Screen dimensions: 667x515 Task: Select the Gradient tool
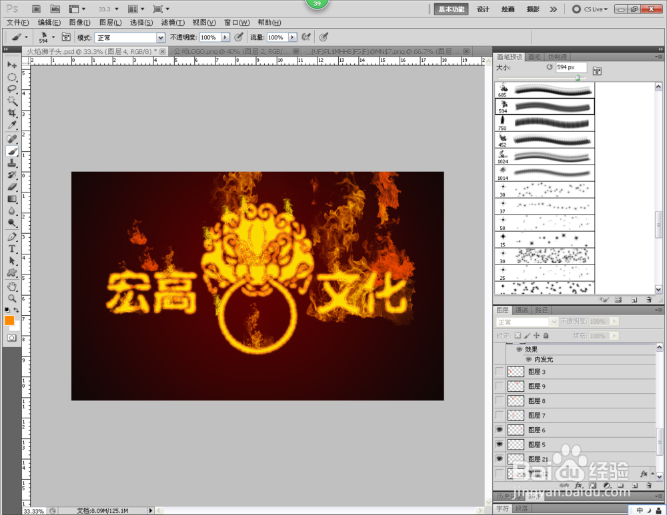[x=11, y=200]
